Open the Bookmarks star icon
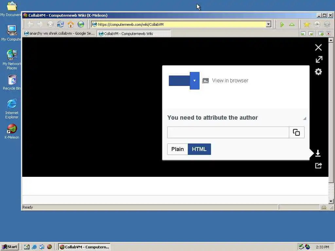Viewport: 335px width, 251px height. (307, 25)
